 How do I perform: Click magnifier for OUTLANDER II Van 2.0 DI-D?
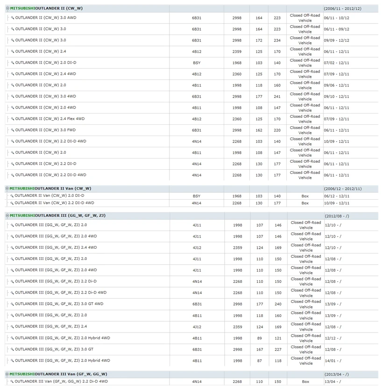(12, 196)
